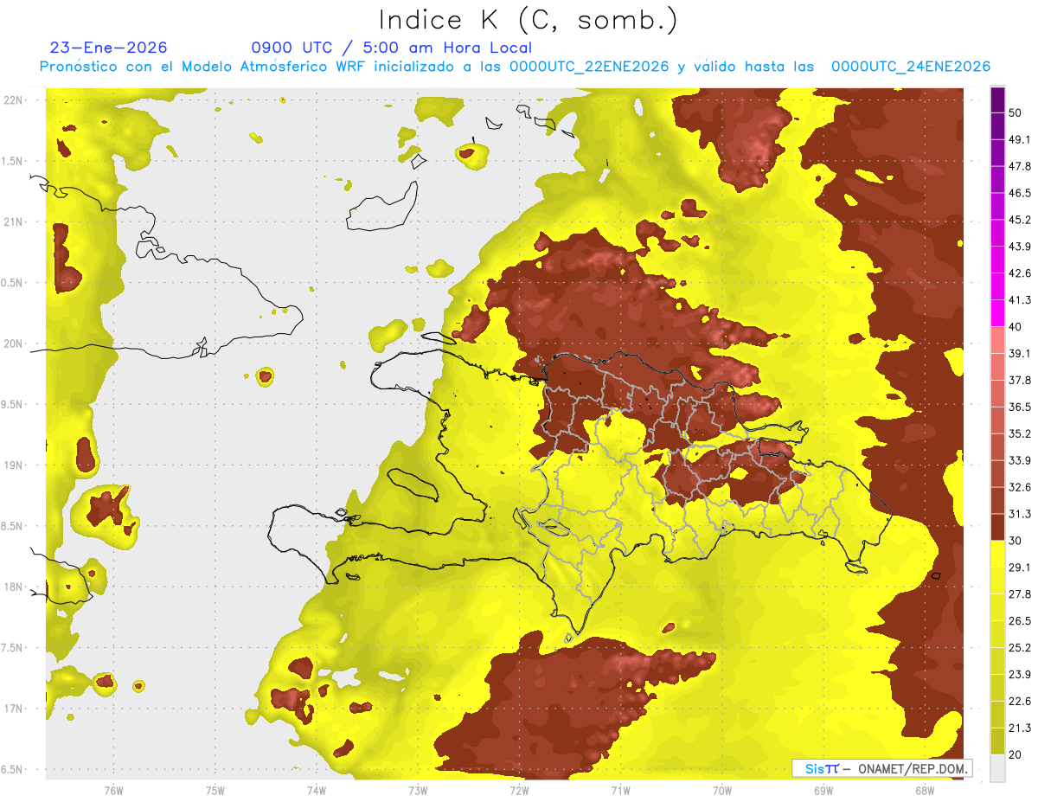1038x802 pixels.
Task: Click the longitude label "68W"
Action: click(x=925, y=791)
